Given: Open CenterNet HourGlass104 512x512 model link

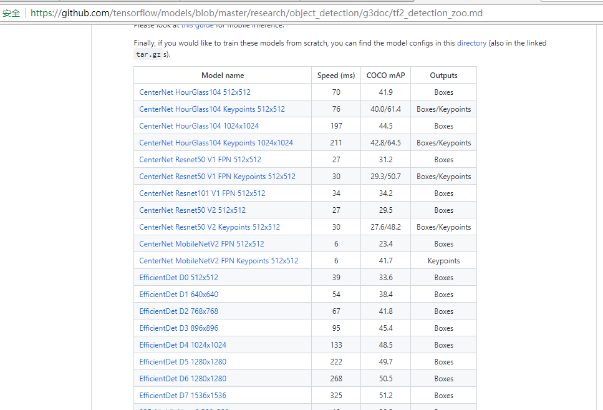Looking at the screenshot, I should 195,92.
